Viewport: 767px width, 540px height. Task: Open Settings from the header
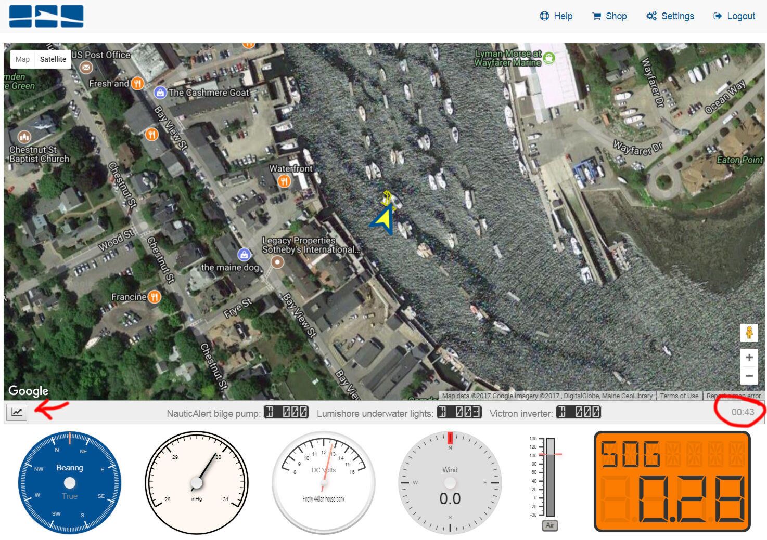tap(670, 16)
